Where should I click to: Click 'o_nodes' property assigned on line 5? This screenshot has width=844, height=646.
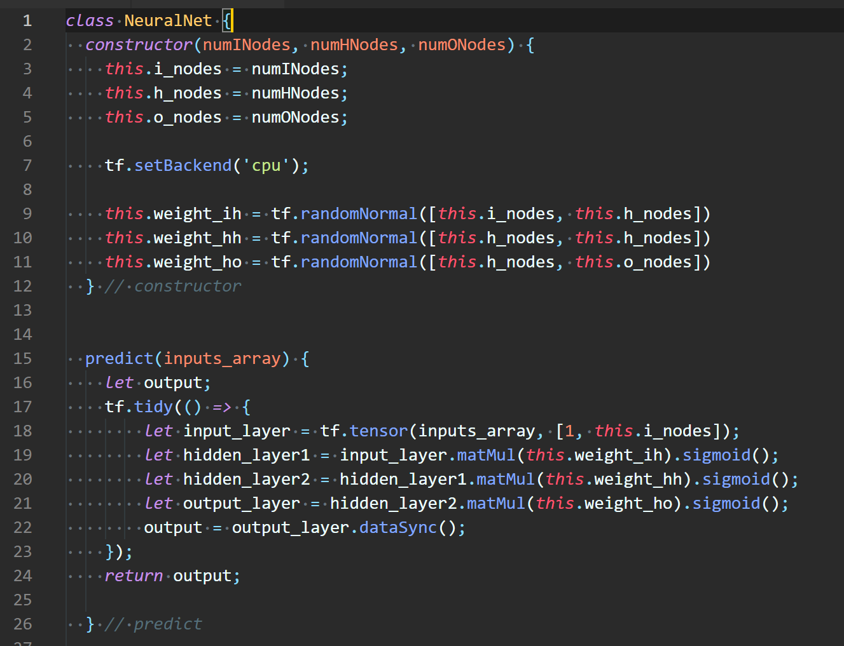188,117
